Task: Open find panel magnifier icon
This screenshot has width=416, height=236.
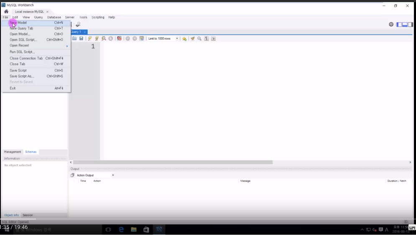Action: point(199,38)
